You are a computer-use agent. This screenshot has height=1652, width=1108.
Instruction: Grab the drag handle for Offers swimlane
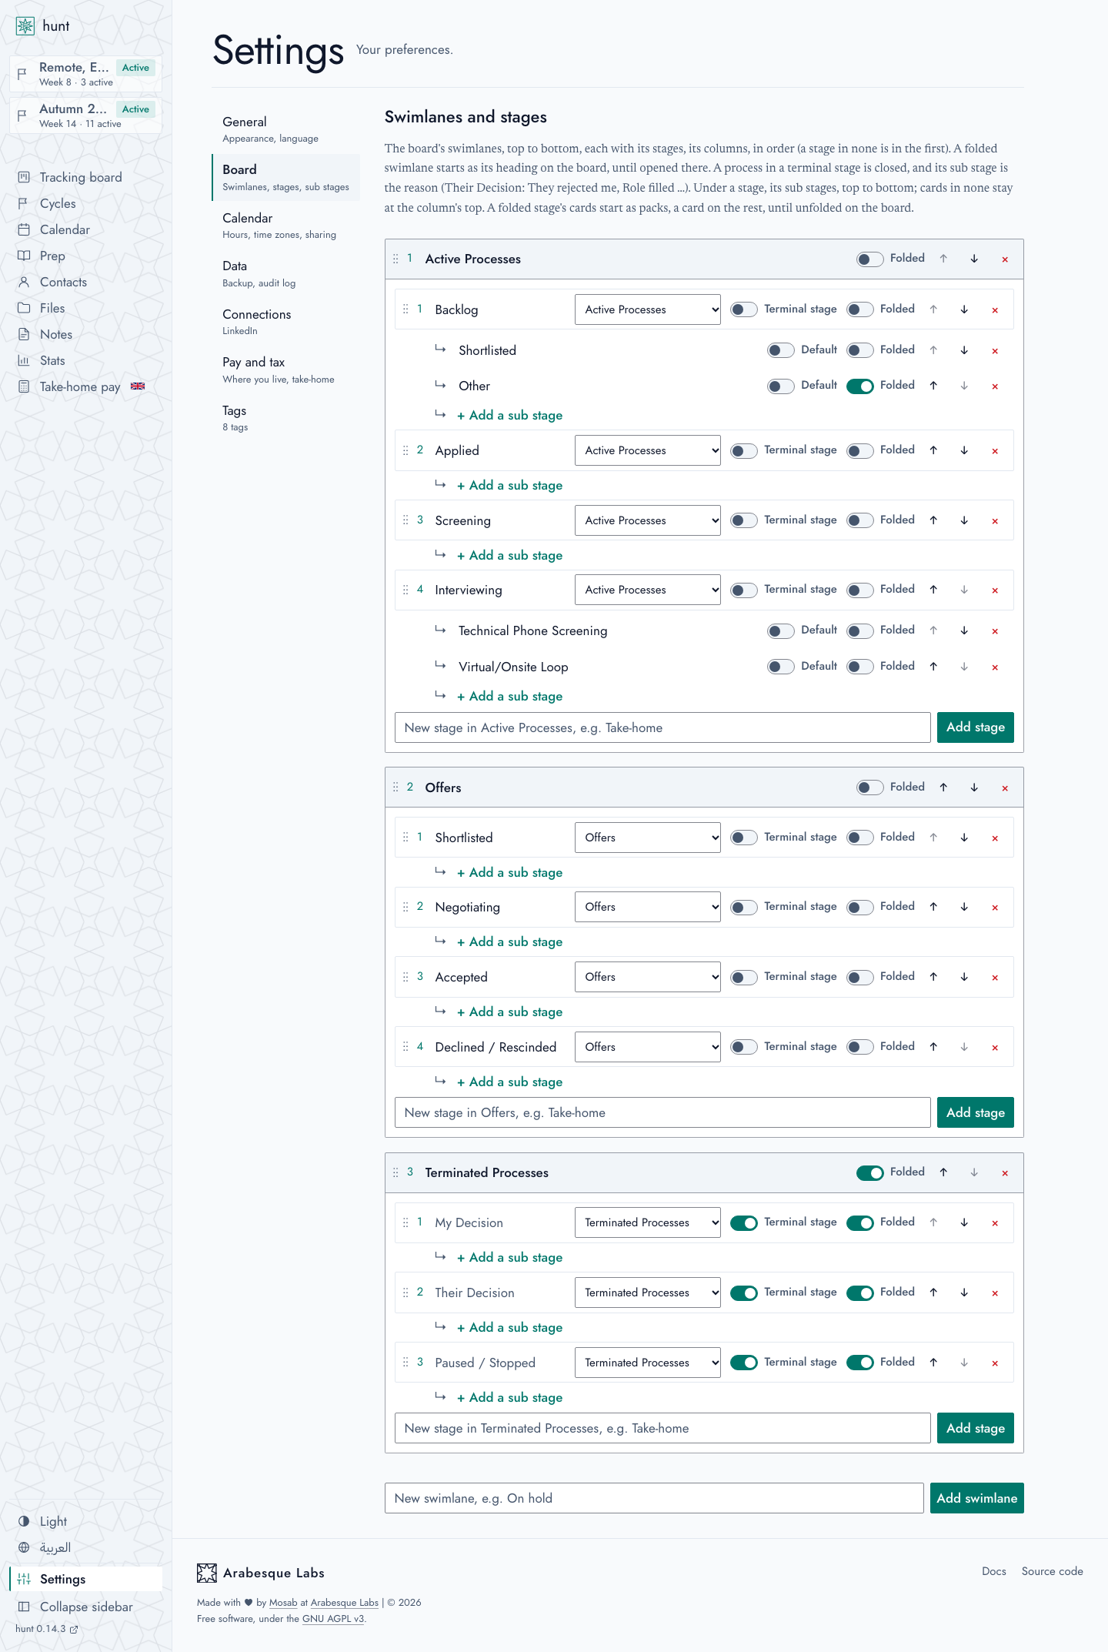(395, 788)
